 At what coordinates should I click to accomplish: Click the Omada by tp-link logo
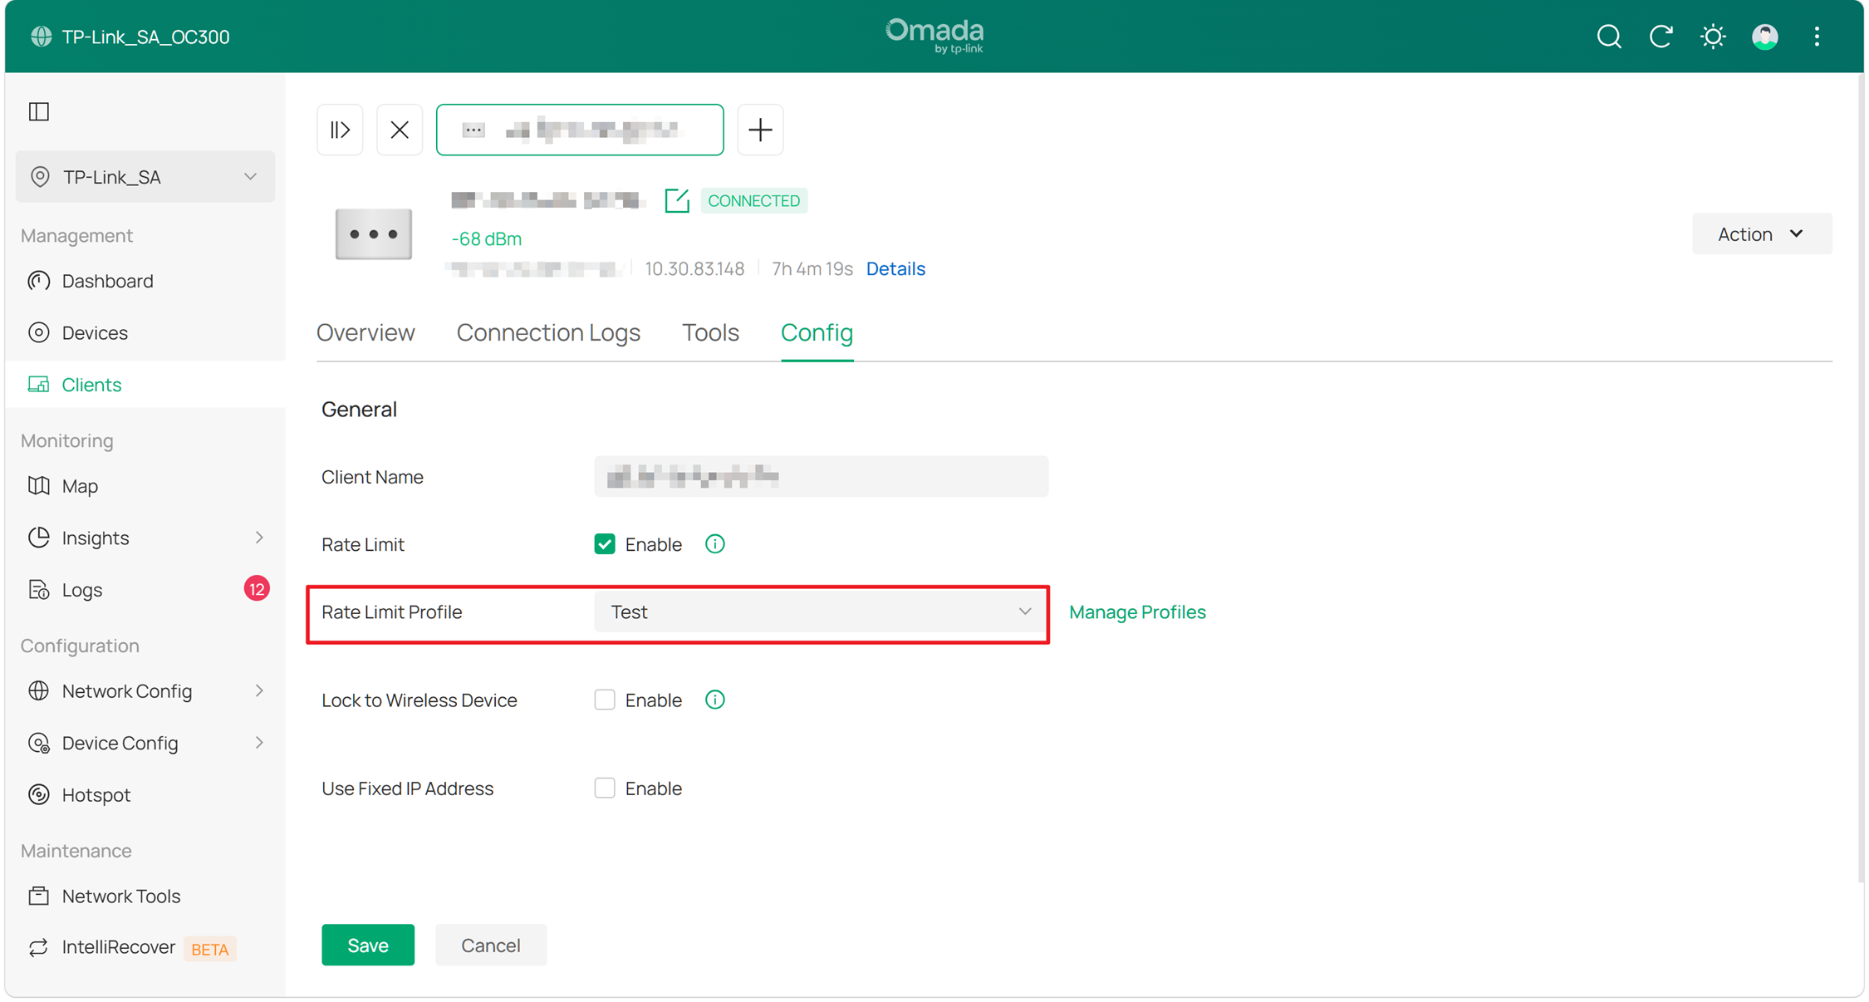point(934,36)
